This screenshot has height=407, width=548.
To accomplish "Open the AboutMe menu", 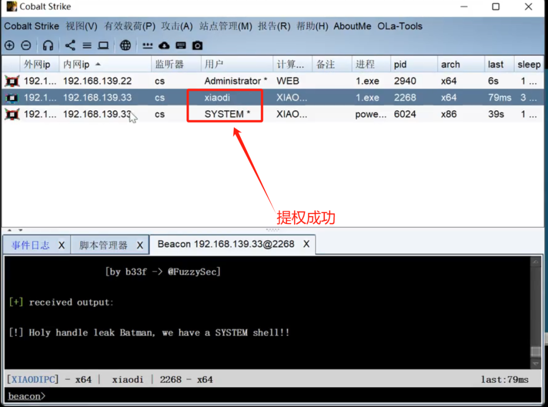I will [352, 26].
